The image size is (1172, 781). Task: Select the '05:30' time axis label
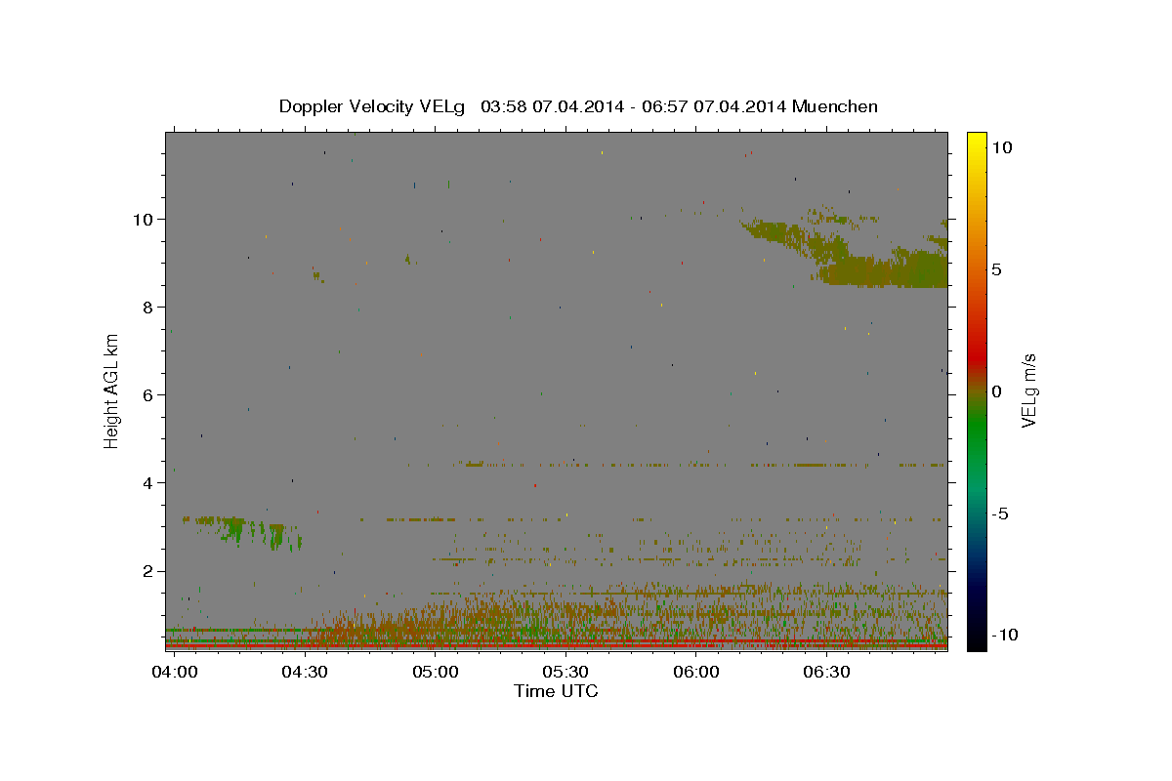tap(565, 672)
